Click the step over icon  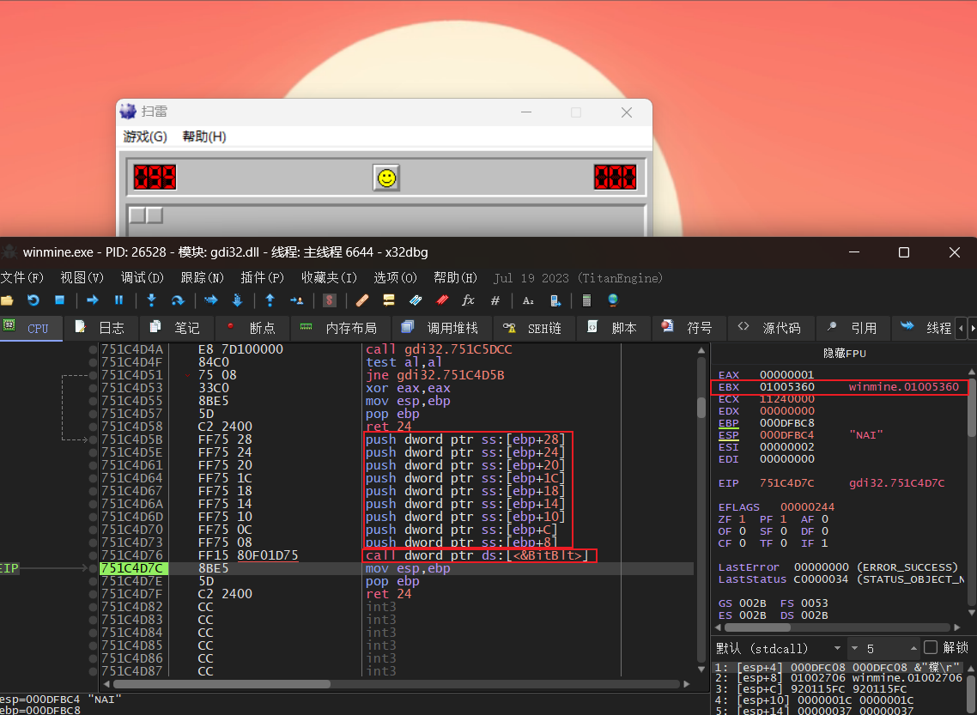tap(178, 300)
